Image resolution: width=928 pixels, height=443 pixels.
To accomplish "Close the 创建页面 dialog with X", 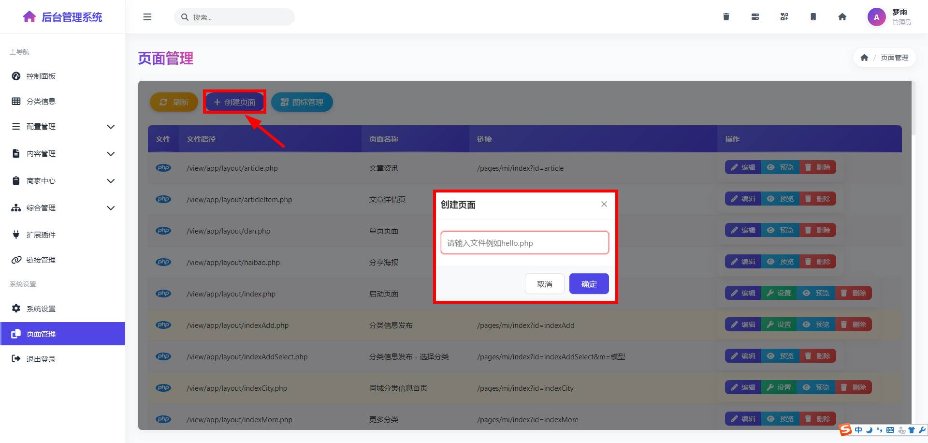I will click(x=604, y=204).
